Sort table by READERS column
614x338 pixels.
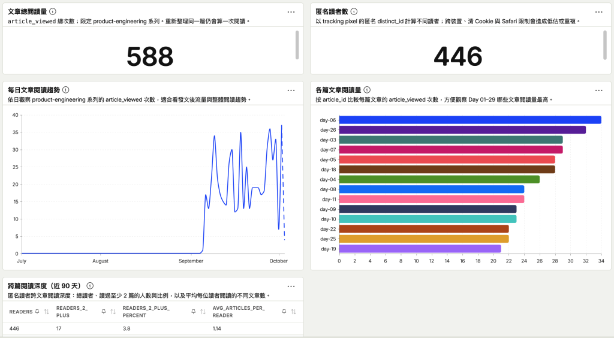click(x=47, y=312)
